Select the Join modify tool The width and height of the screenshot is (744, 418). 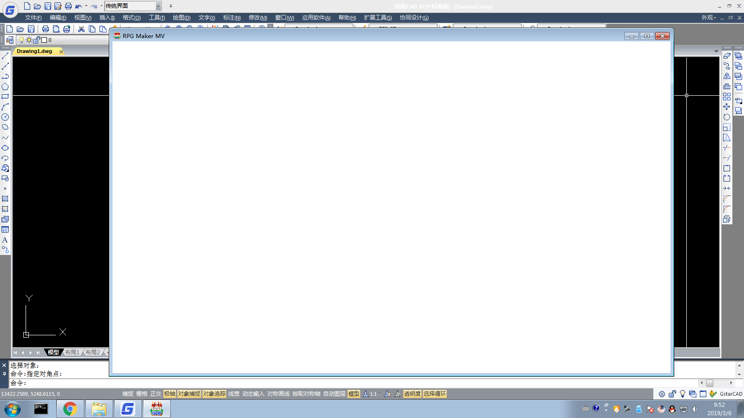tap(727, 189)
